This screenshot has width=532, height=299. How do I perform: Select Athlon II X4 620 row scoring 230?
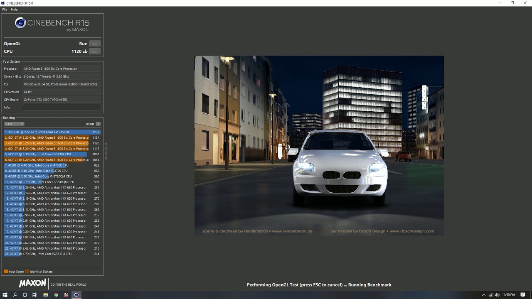tap(52, 243)
